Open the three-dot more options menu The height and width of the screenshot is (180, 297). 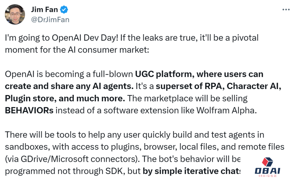point(286,10)
